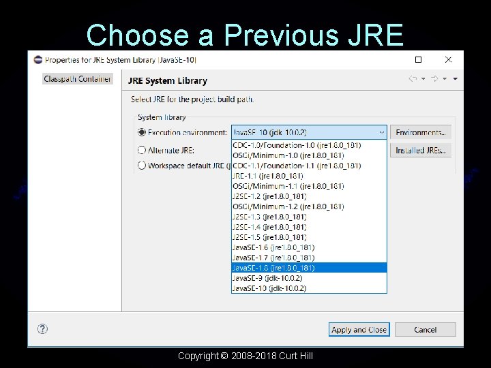Image resolution: width=491 pixels, height=368 pixels.
Task: Choose CDC-1.0/Foundation-1.0 from the list
Action: pyautogui.click(x=309, y=145)
